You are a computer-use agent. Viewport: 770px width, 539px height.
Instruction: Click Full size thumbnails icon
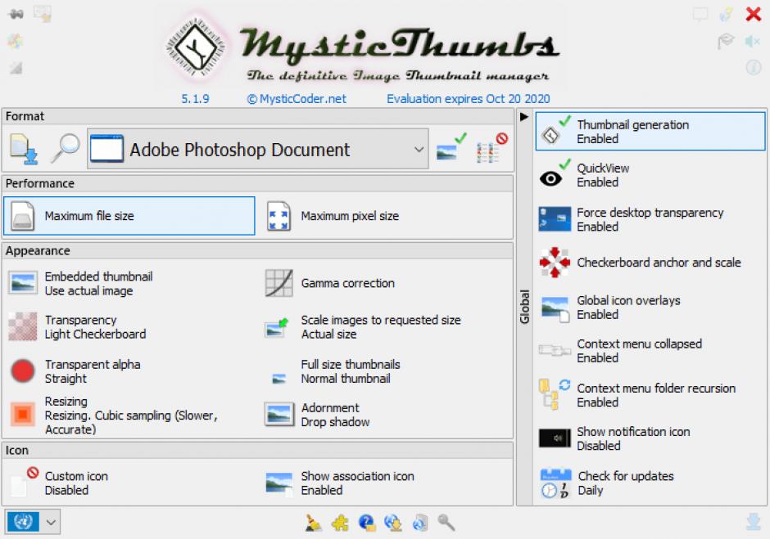pyautogui.click(x=279, y=379)
